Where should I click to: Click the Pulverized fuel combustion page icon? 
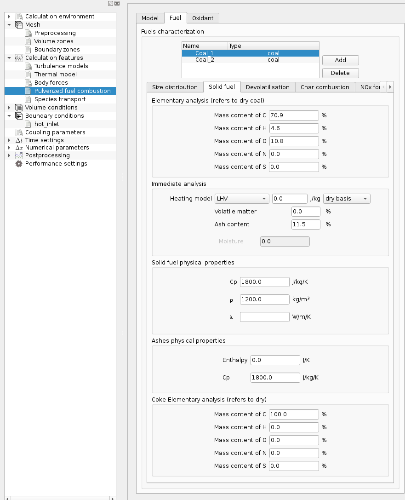pos(28,91)
